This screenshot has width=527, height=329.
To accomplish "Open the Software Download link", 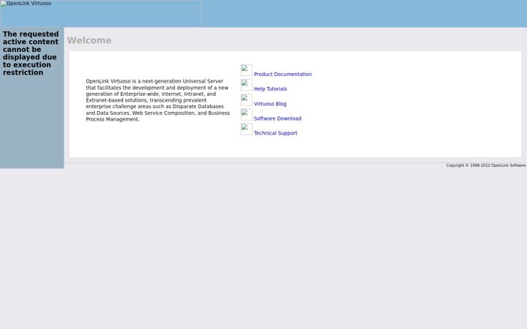I will pyautogui.click(x=277, y=118).
